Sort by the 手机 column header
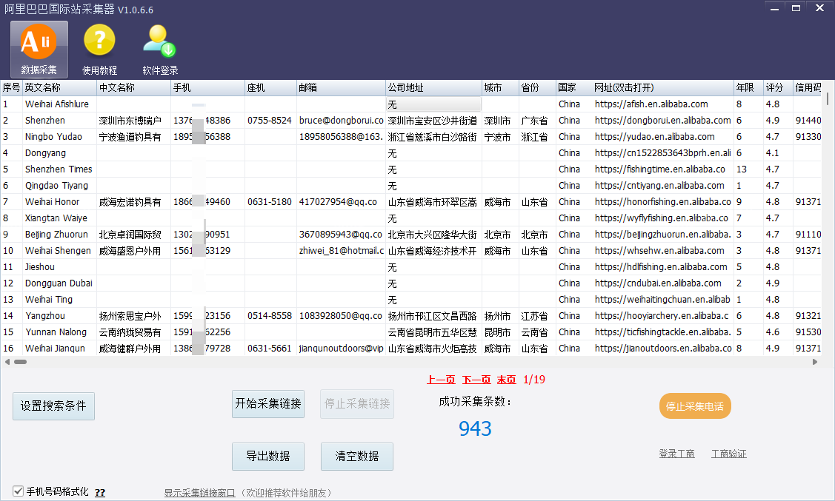This screenshot has height=501, width=835. 207,88
